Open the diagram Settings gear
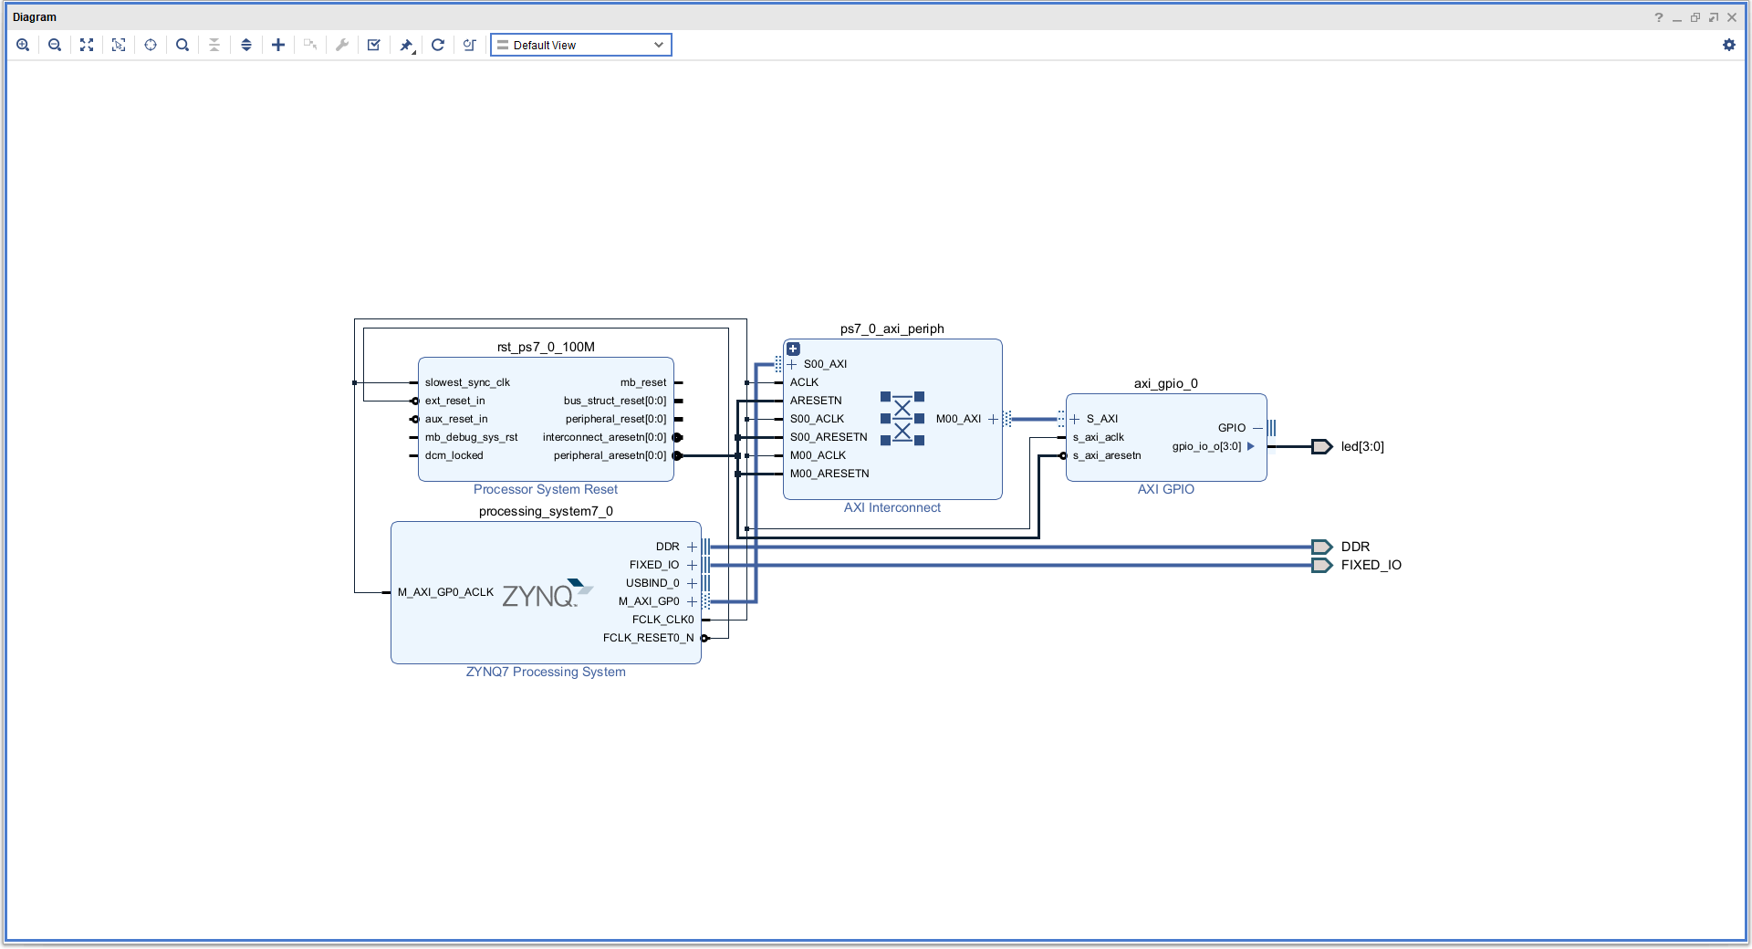Image resolution: width=1752 pixels, height=949 pixels. pos(1729,45)
